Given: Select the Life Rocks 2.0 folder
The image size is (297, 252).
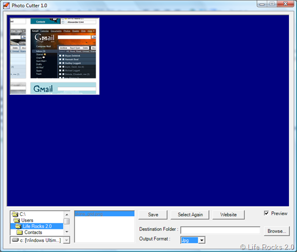Looking at the screenshot, I should point(37,226).
